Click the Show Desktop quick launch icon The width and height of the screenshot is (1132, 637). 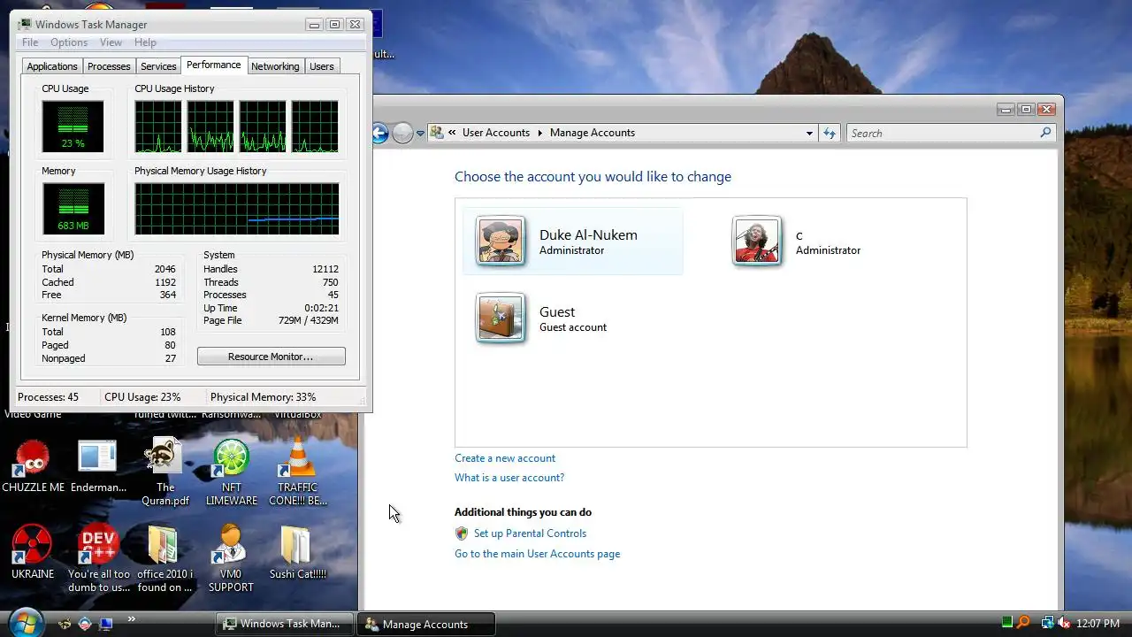(x=106, y=624)
